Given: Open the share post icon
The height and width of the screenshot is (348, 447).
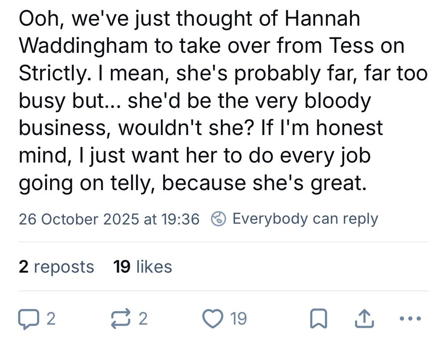Looking at the screenshot, I should [364, 319].
